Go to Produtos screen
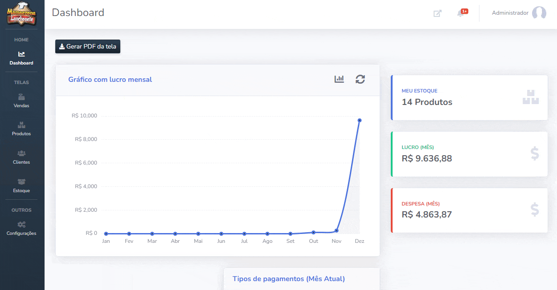Screen dimensions: 557x290 pyautogui.click(x=21, y=129)
